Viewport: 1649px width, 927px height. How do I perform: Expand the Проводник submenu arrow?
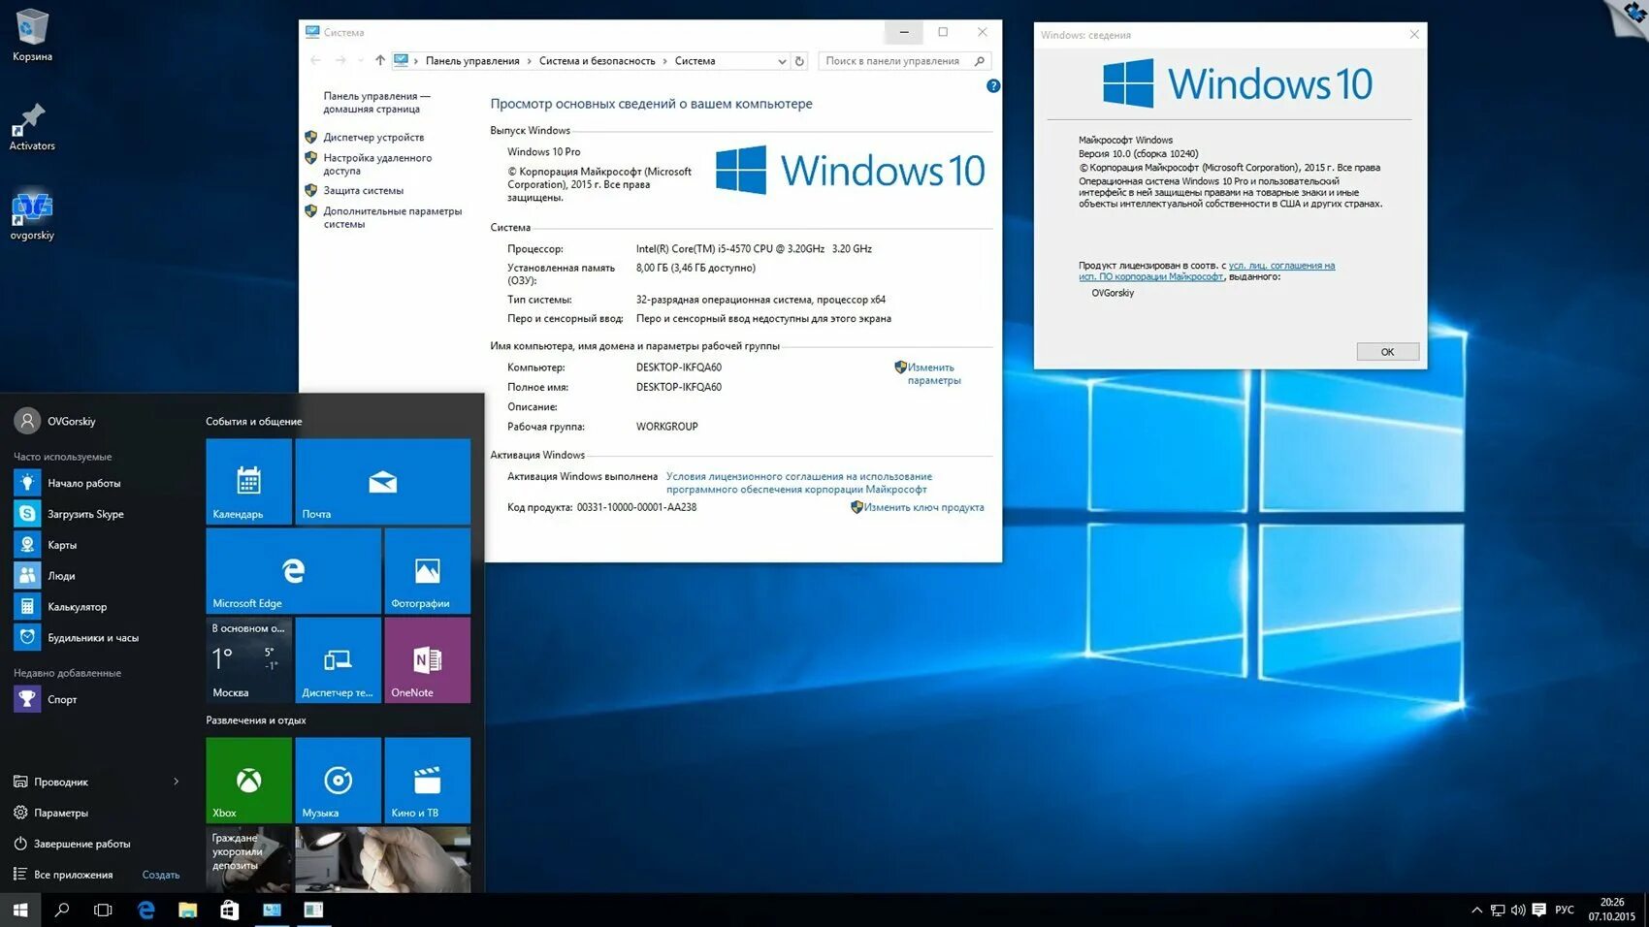(176, 782)
